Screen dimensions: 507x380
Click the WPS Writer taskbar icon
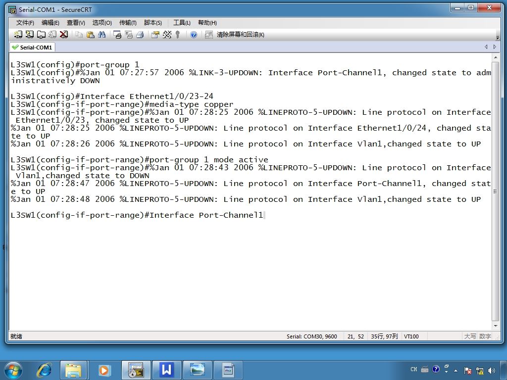pyautogui.click(x=166, y=370)
